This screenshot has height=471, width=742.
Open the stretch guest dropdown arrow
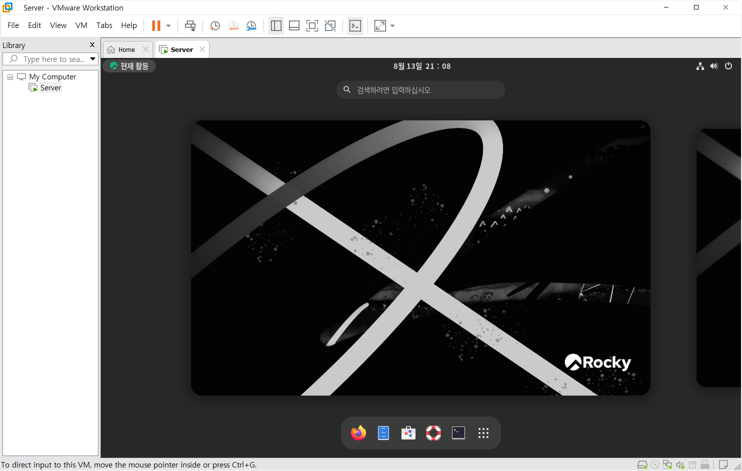point(392,25)
